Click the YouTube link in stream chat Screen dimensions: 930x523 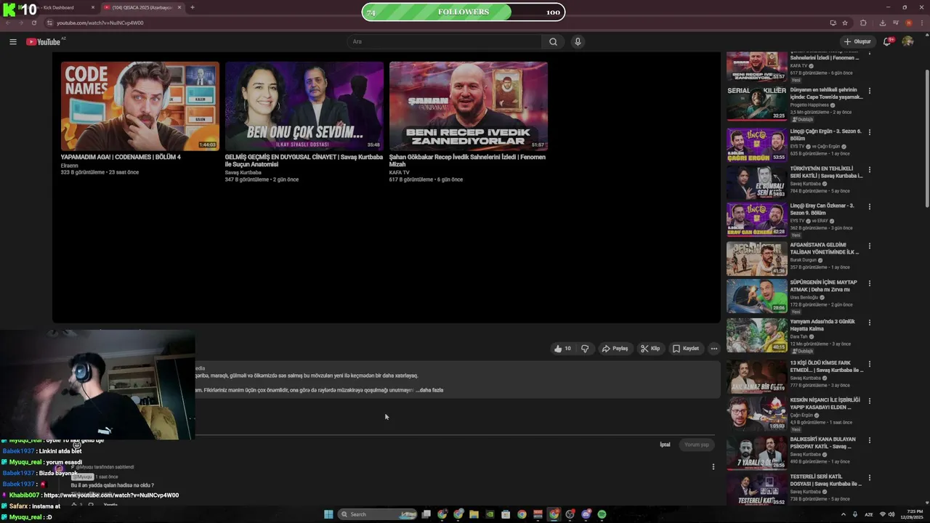(x=111, y=495)
